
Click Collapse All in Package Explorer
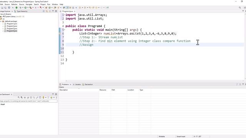click(x=44, y=11)
